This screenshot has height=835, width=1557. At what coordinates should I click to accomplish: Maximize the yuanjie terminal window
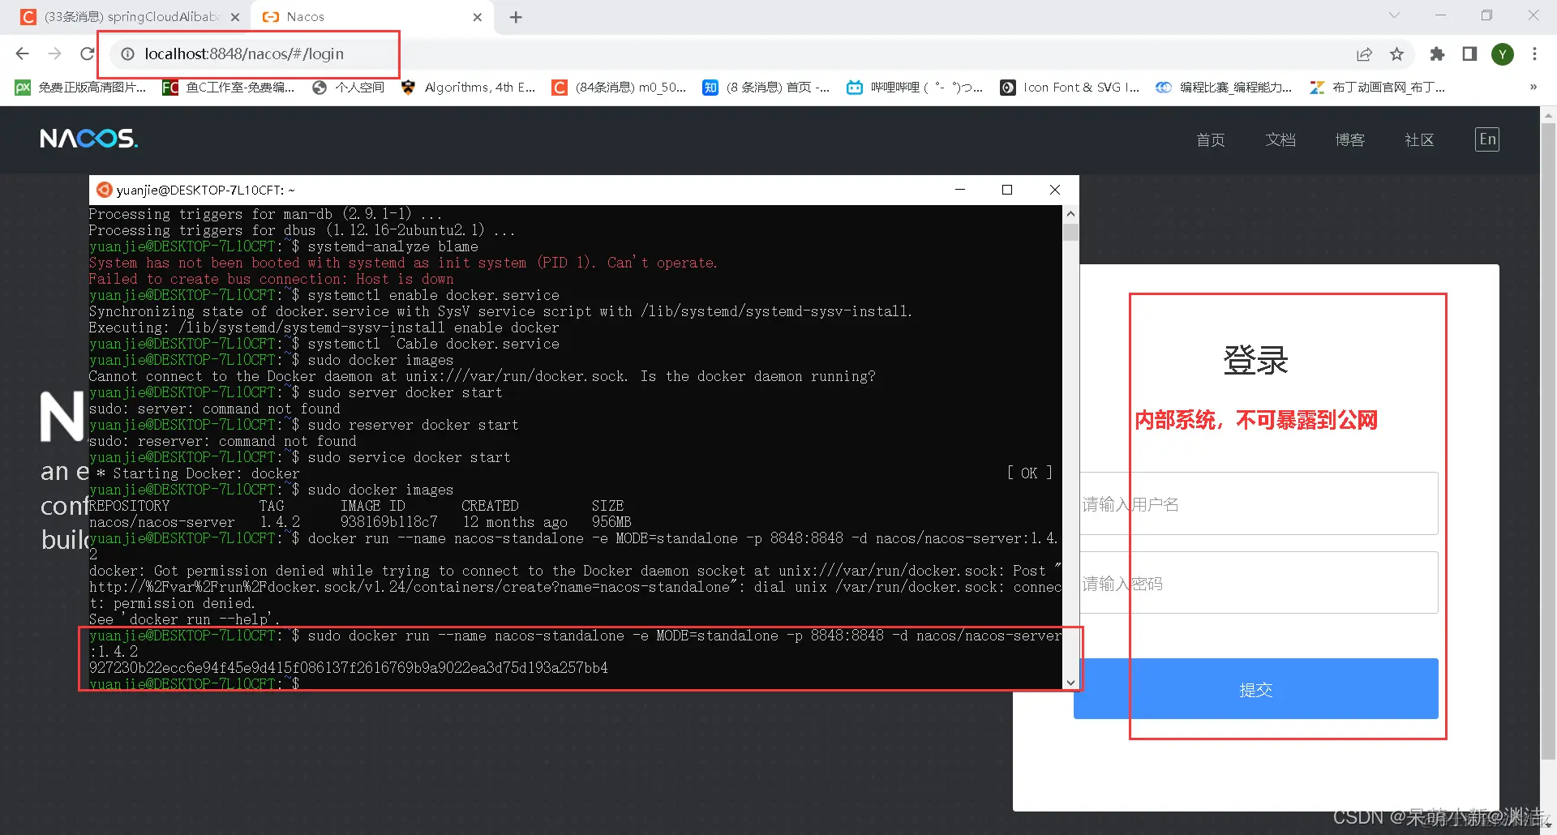pyautogui.click(x=1007, y=190)
